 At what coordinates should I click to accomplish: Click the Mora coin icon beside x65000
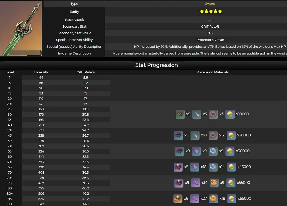pos(231,199)
